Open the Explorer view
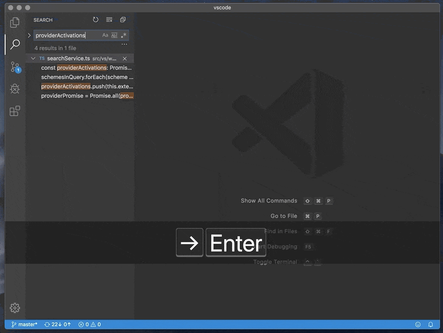Image resolution: width=443 pixels, height=333 pixels. (14, 22)
